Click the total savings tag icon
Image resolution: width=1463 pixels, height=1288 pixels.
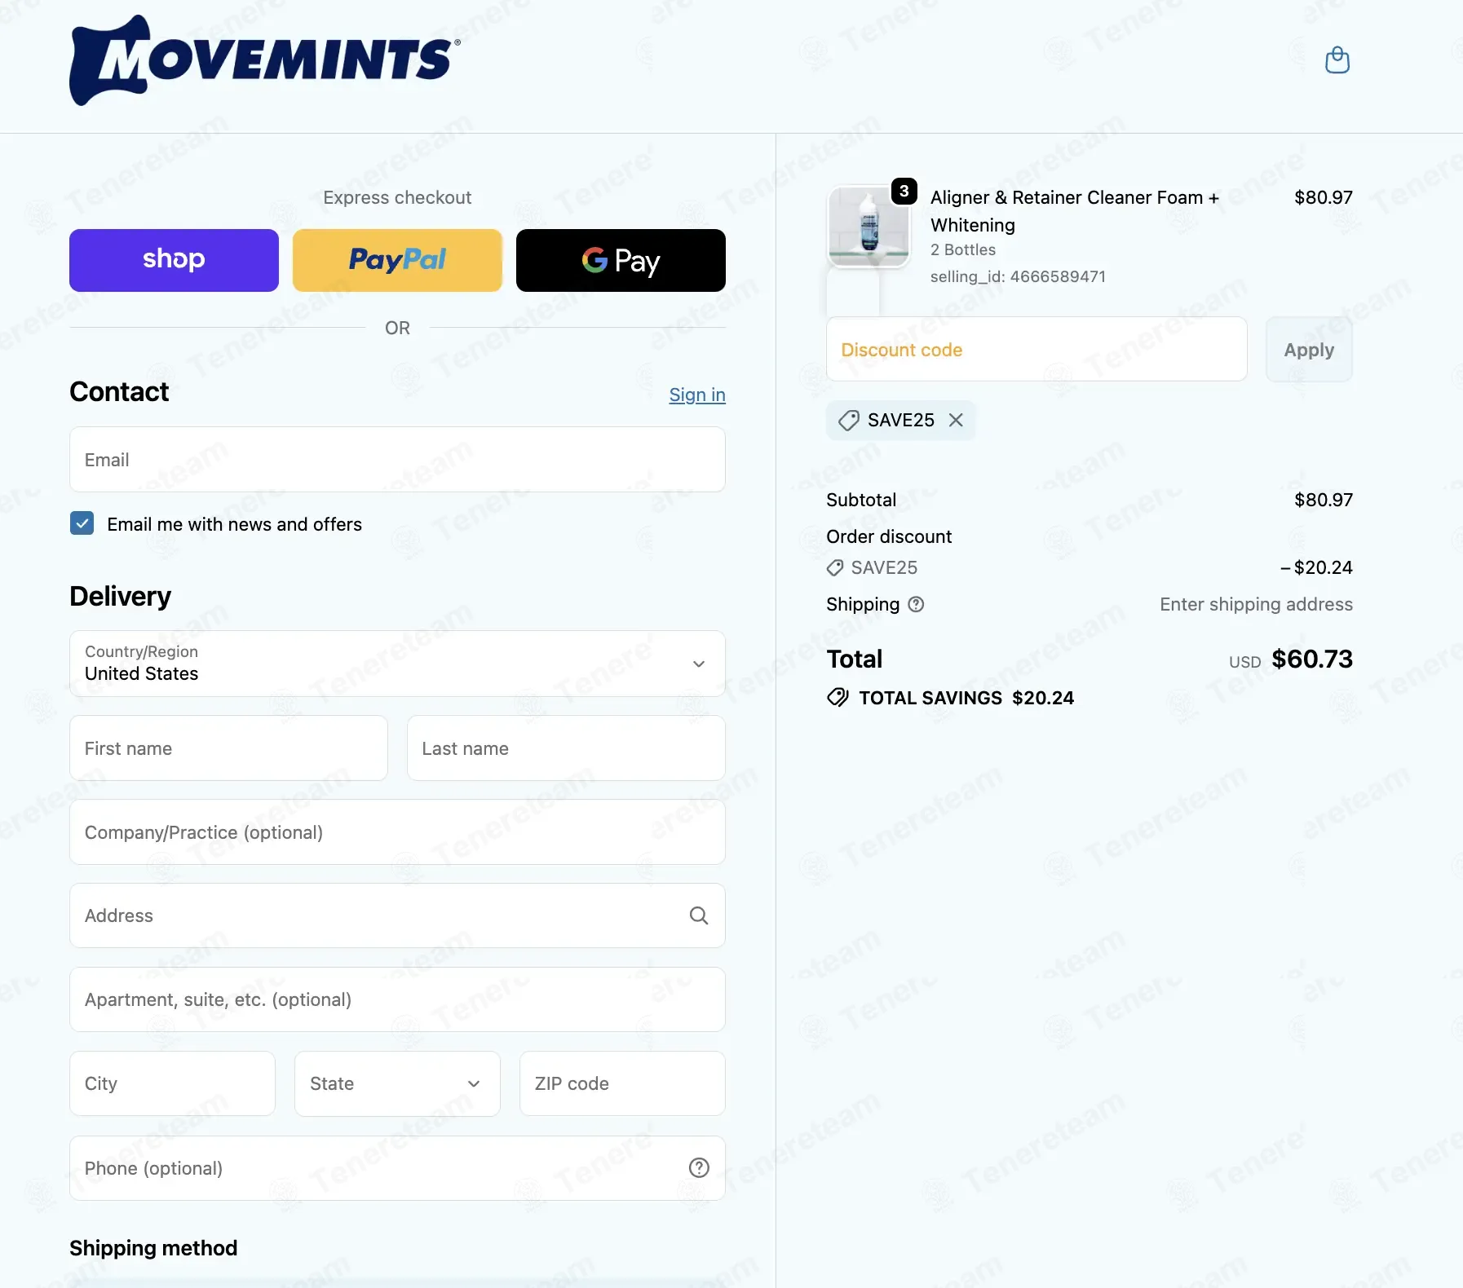(x=838, y=698)
